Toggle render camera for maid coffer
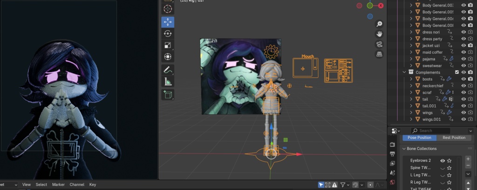Viewport: 477px width, 190px height. pyautogui.click(x=470, y=52)
